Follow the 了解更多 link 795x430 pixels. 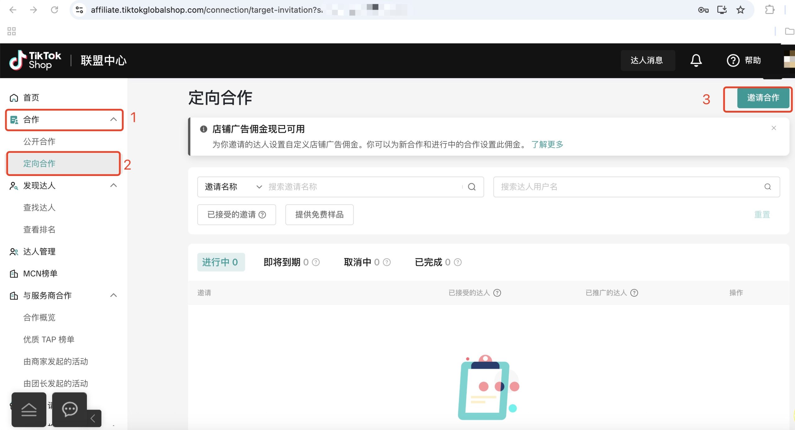547,145
